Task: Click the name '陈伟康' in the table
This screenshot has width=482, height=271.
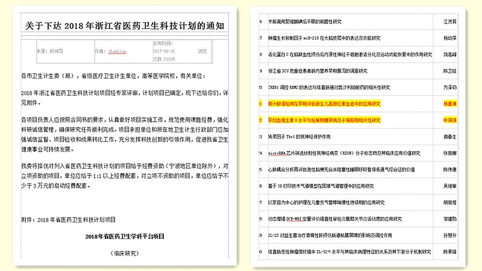Action: [x=449, y=170]
